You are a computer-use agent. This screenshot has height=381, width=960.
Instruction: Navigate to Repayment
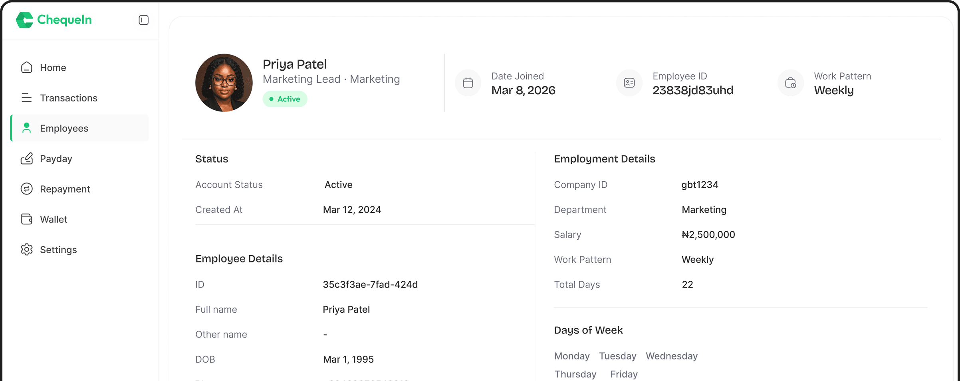tap(80, 189)
